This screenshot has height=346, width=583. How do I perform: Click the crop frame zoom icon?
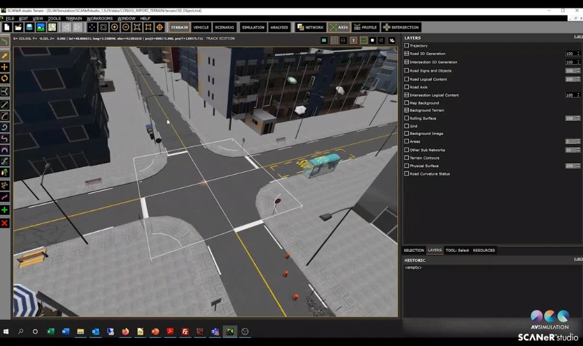[148, 27]
